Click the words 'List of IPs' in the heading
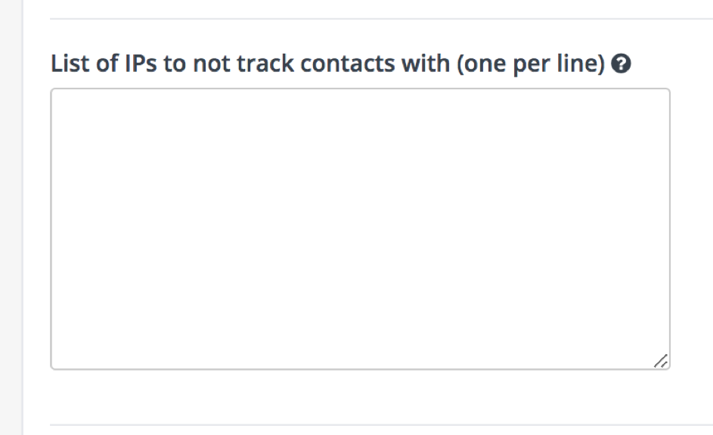The height and width of the screenshot is (435, 713). point(104,64)
